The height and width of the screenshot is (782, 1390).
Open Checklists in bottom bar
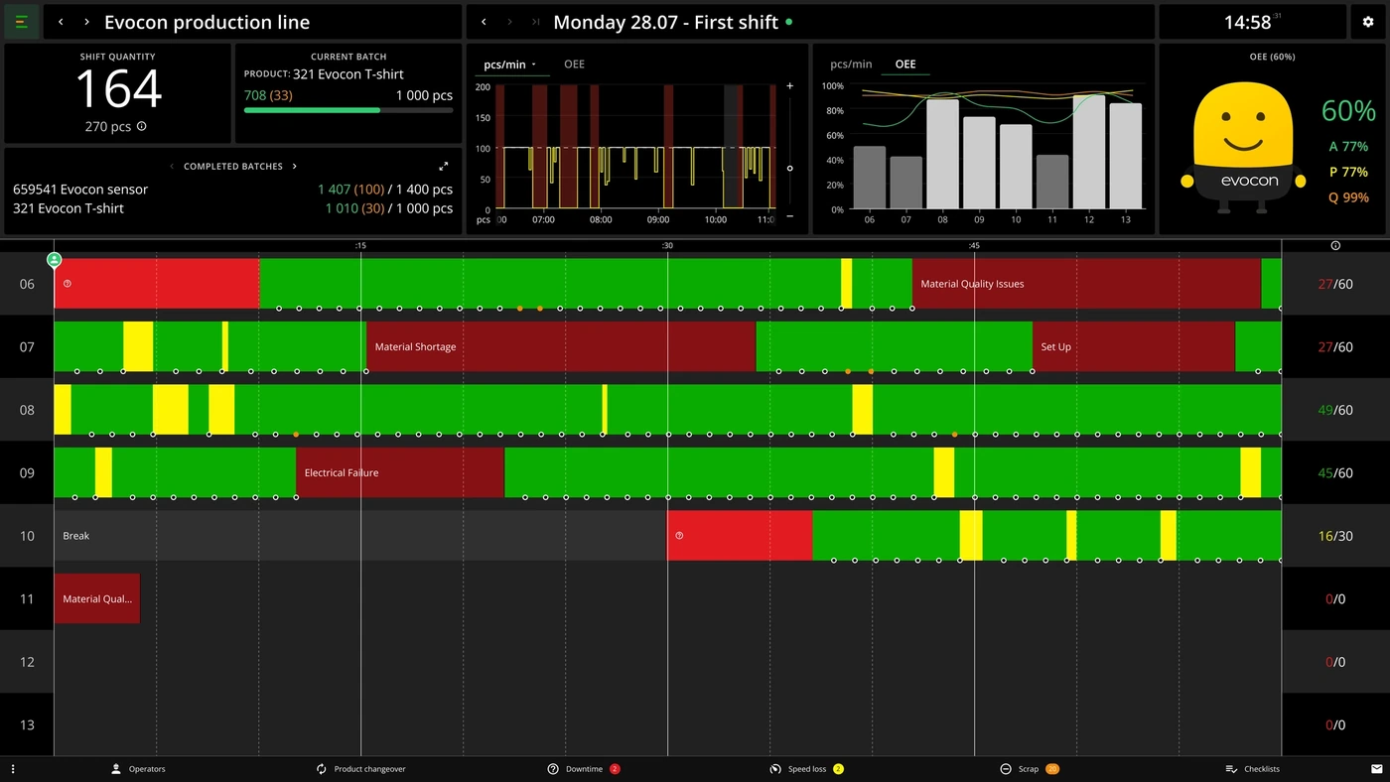(x=1253, y=769)
